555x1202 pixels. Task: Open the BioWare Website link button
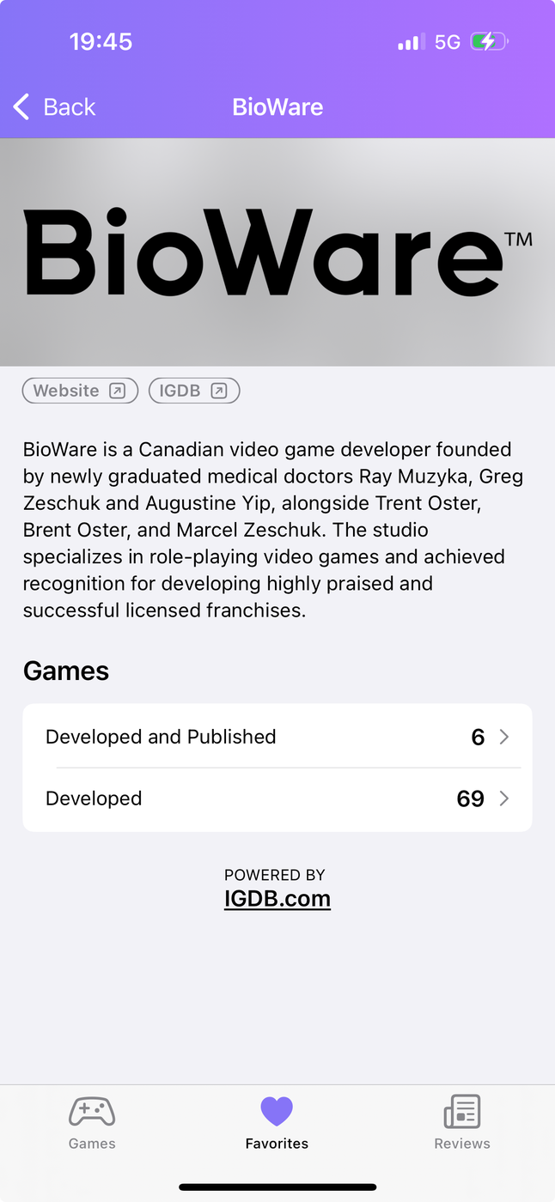tap(80, 391)
